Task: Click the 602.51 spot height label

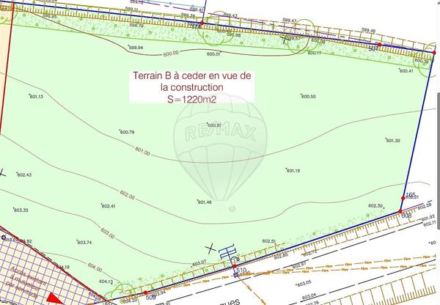Action: coord(269,241)
